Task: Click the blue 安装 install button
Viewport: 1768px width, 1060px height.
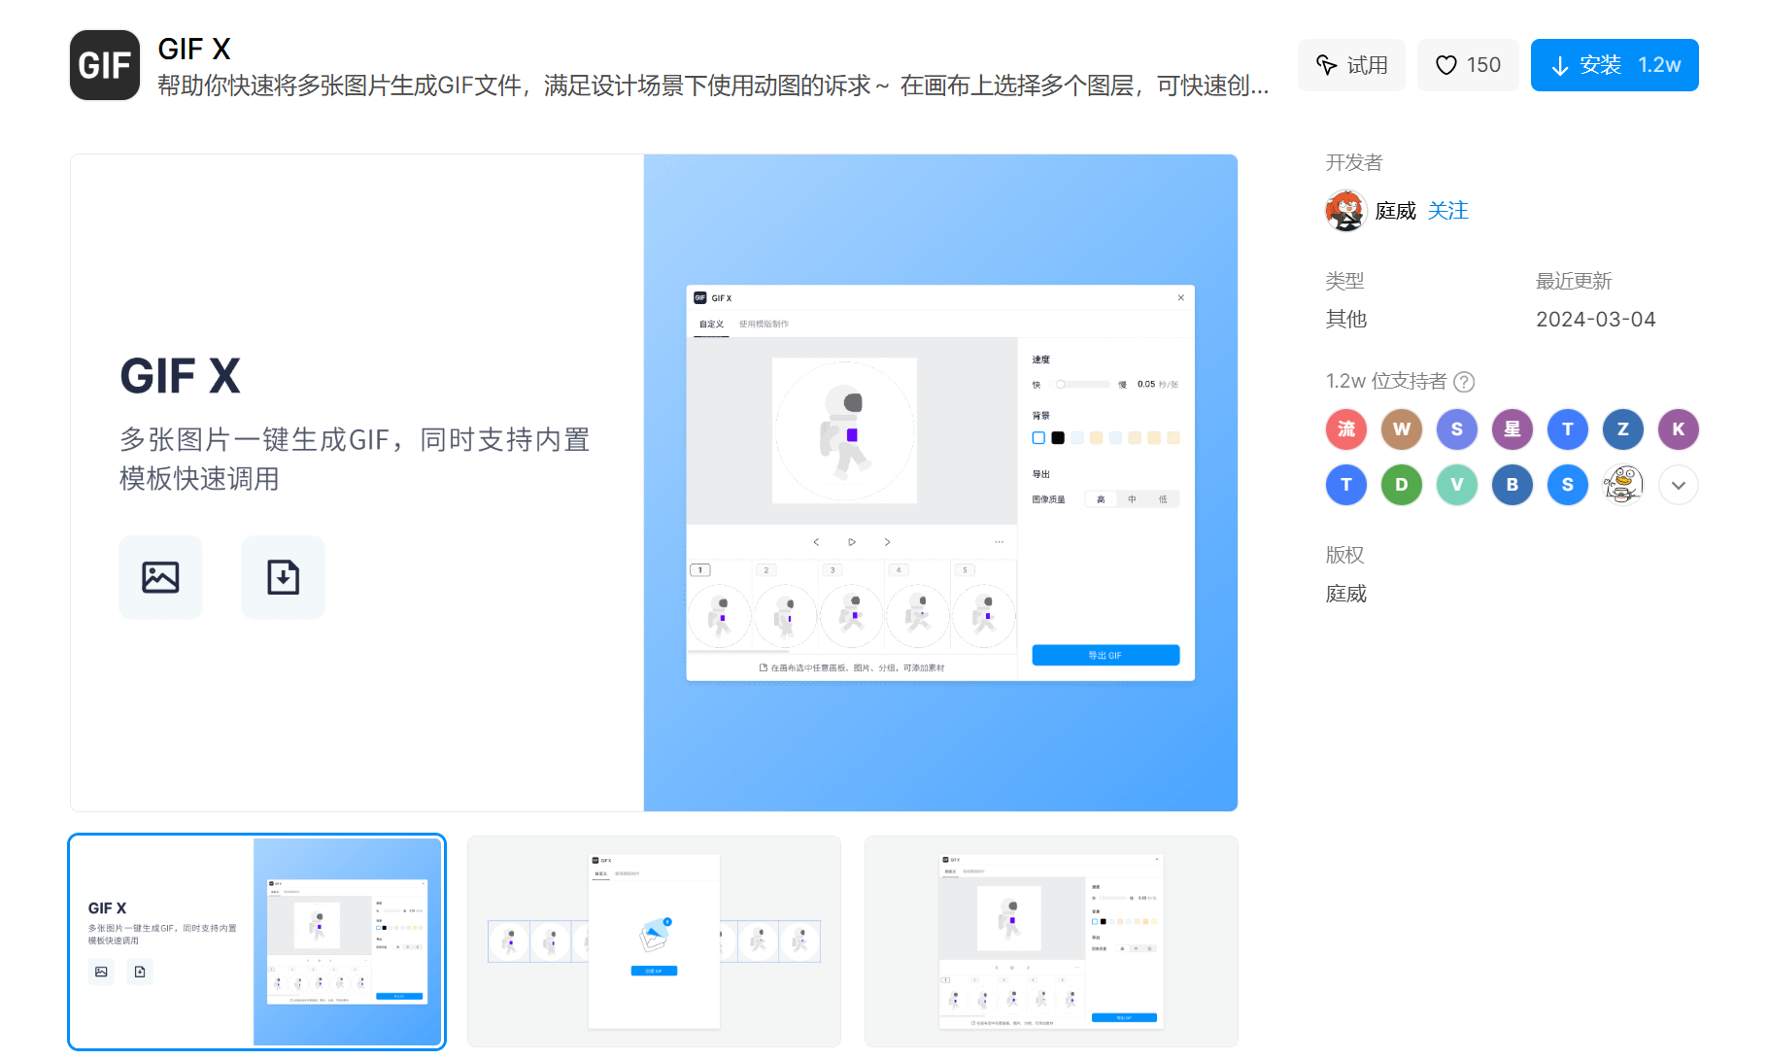Action: point(1614,65)
